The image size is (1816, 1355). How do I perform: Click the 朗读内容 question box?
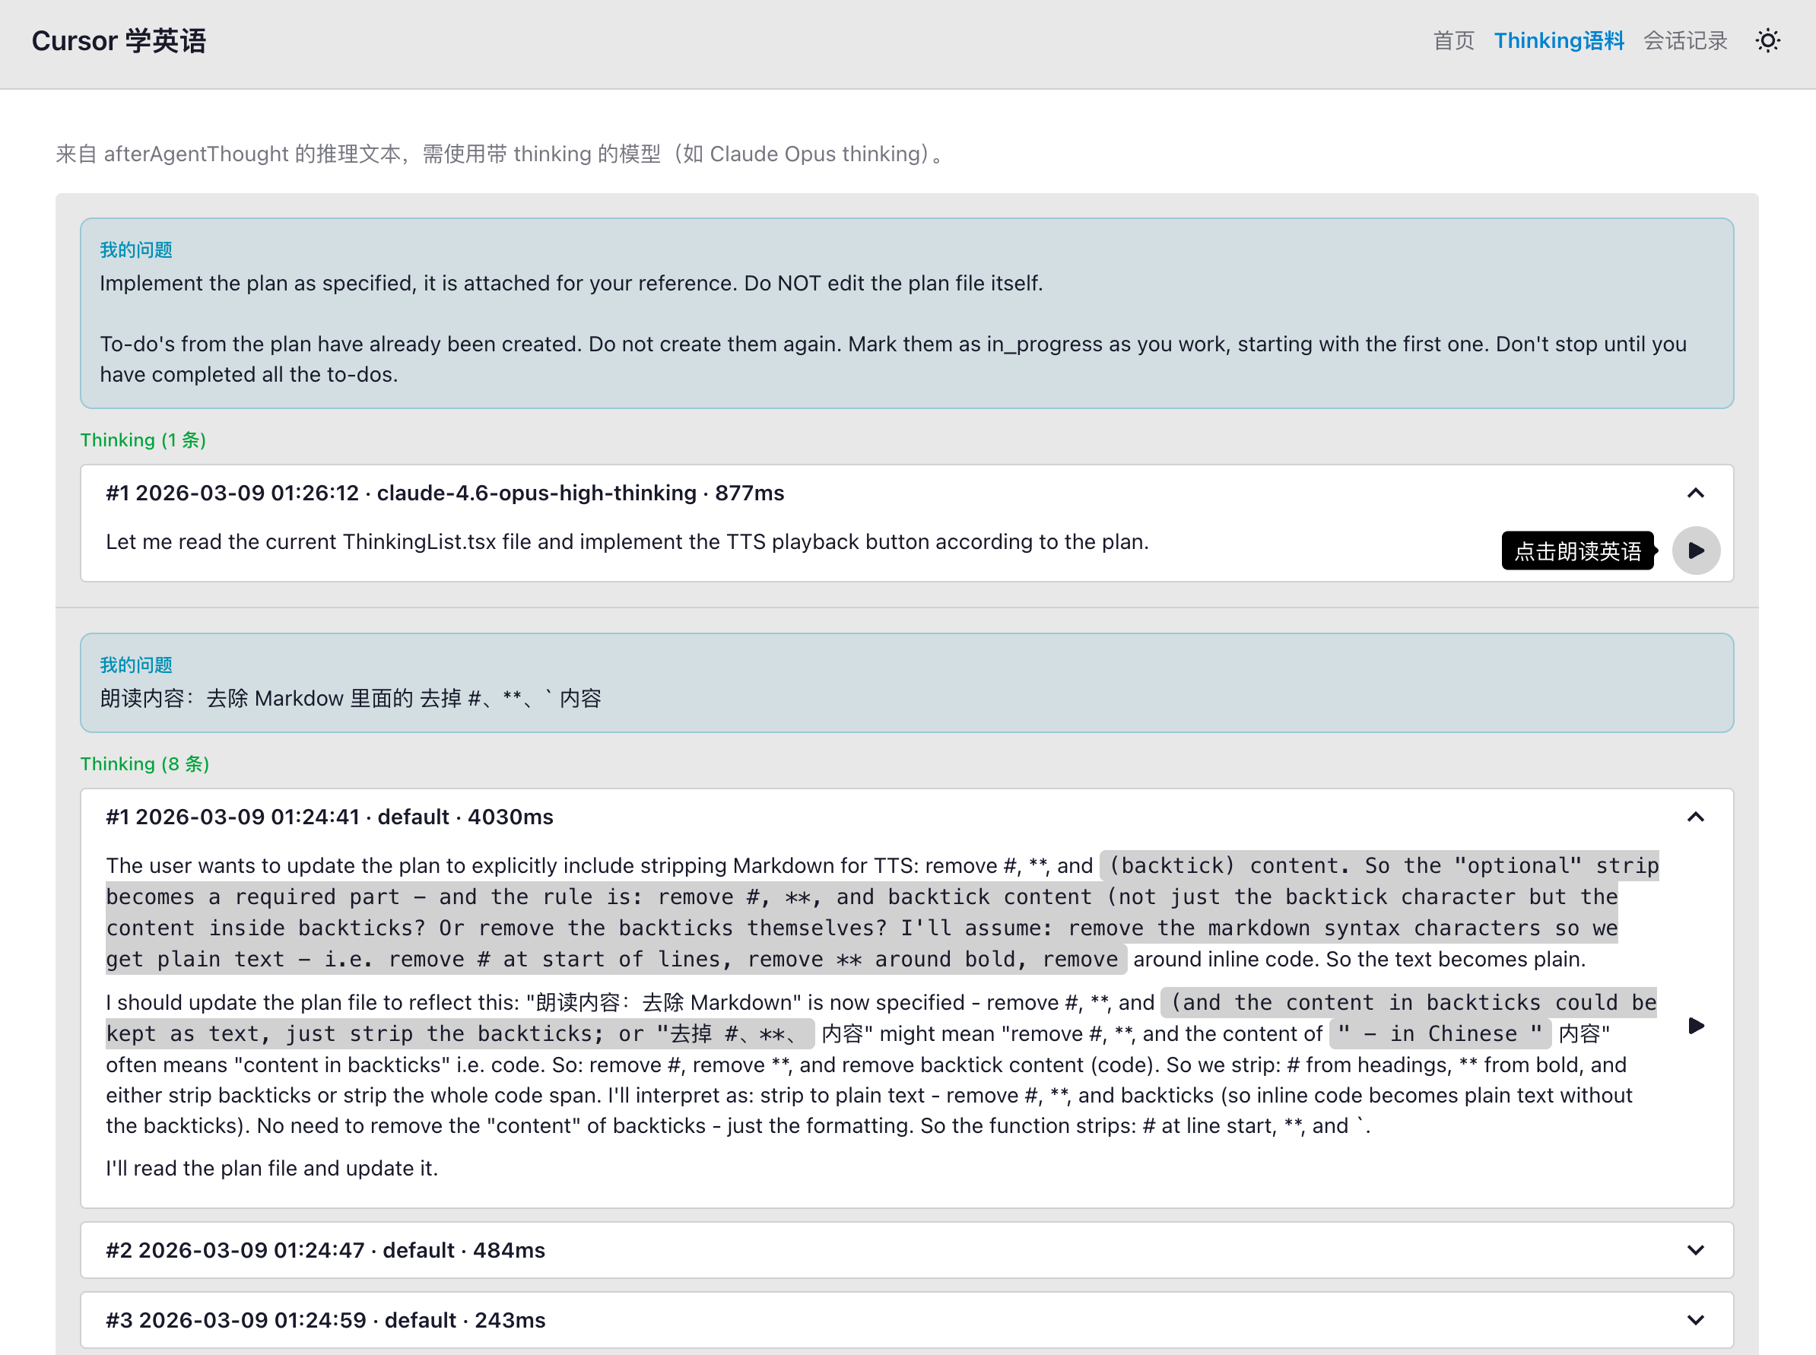tap(906, 682)
